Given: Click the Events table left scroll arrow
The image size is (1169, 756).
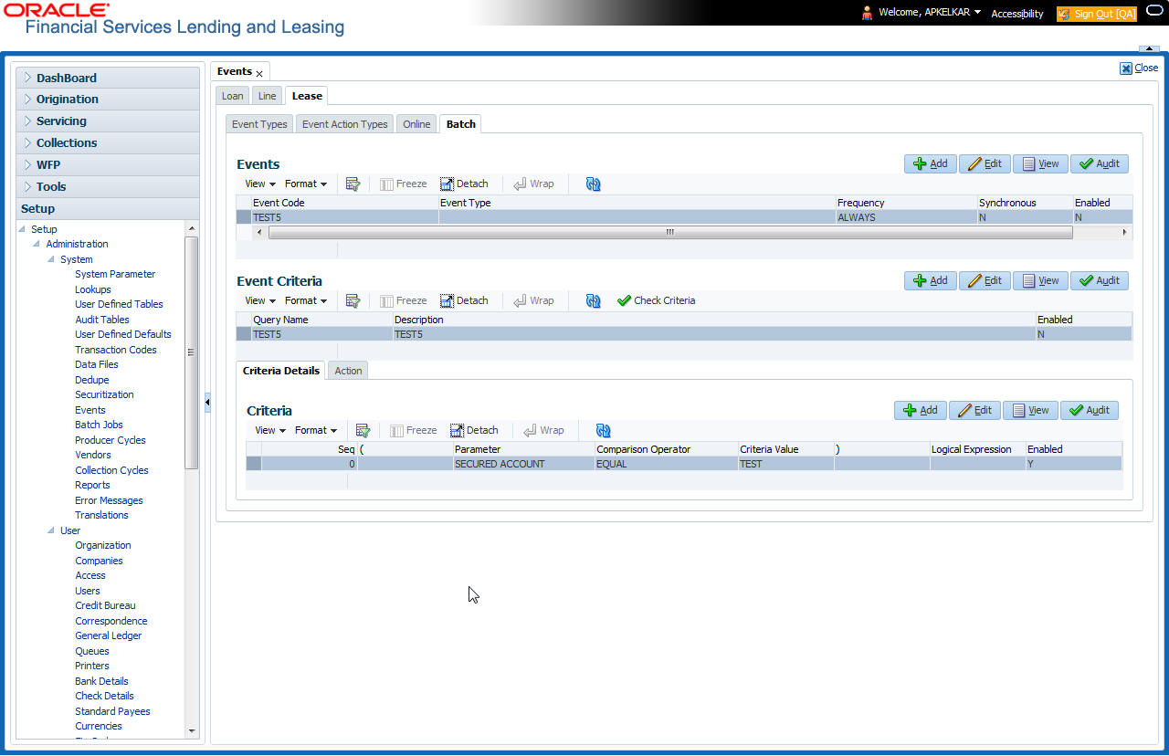Looking at the screenshot, I should pos(259,233).
